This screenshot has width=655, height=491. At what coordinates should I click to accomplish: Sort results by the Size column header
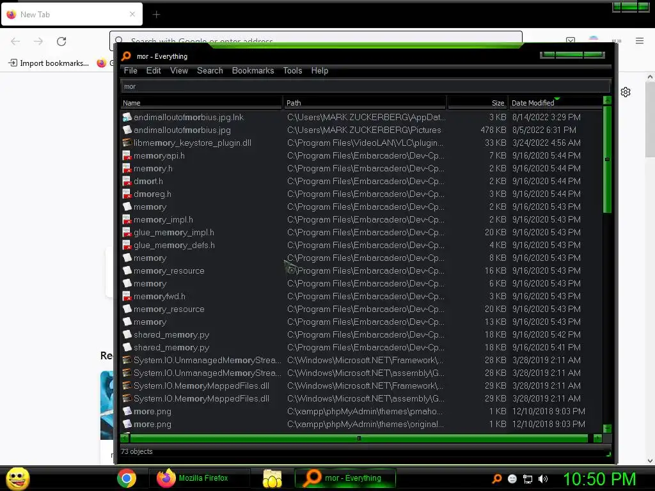click(x=477, y=103)
